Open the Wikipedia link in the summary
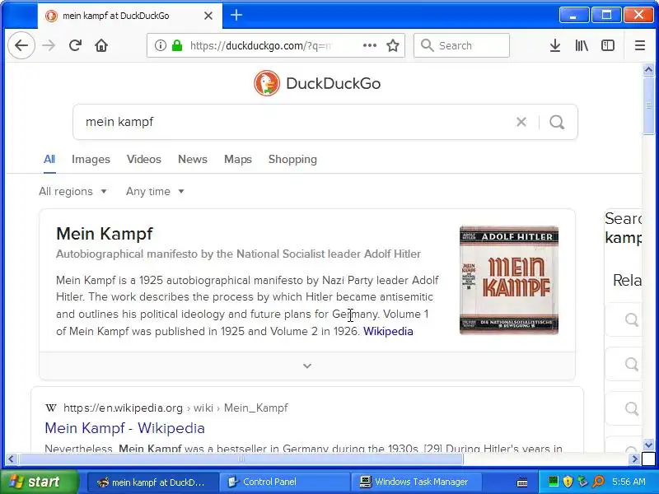659x494 pixels. [x=388, y=332]
